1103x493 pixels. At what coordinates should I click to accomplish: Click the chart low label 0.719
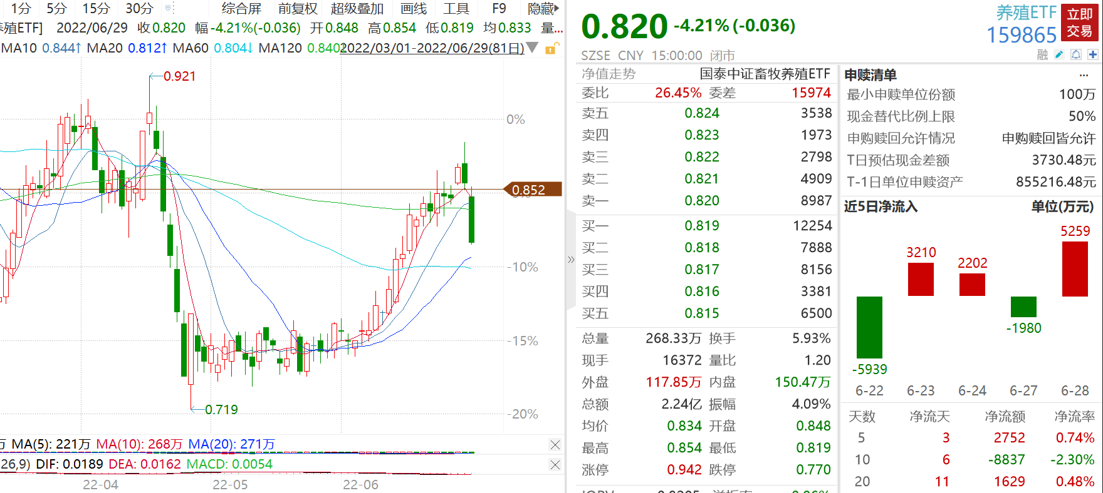click(222, 410)
